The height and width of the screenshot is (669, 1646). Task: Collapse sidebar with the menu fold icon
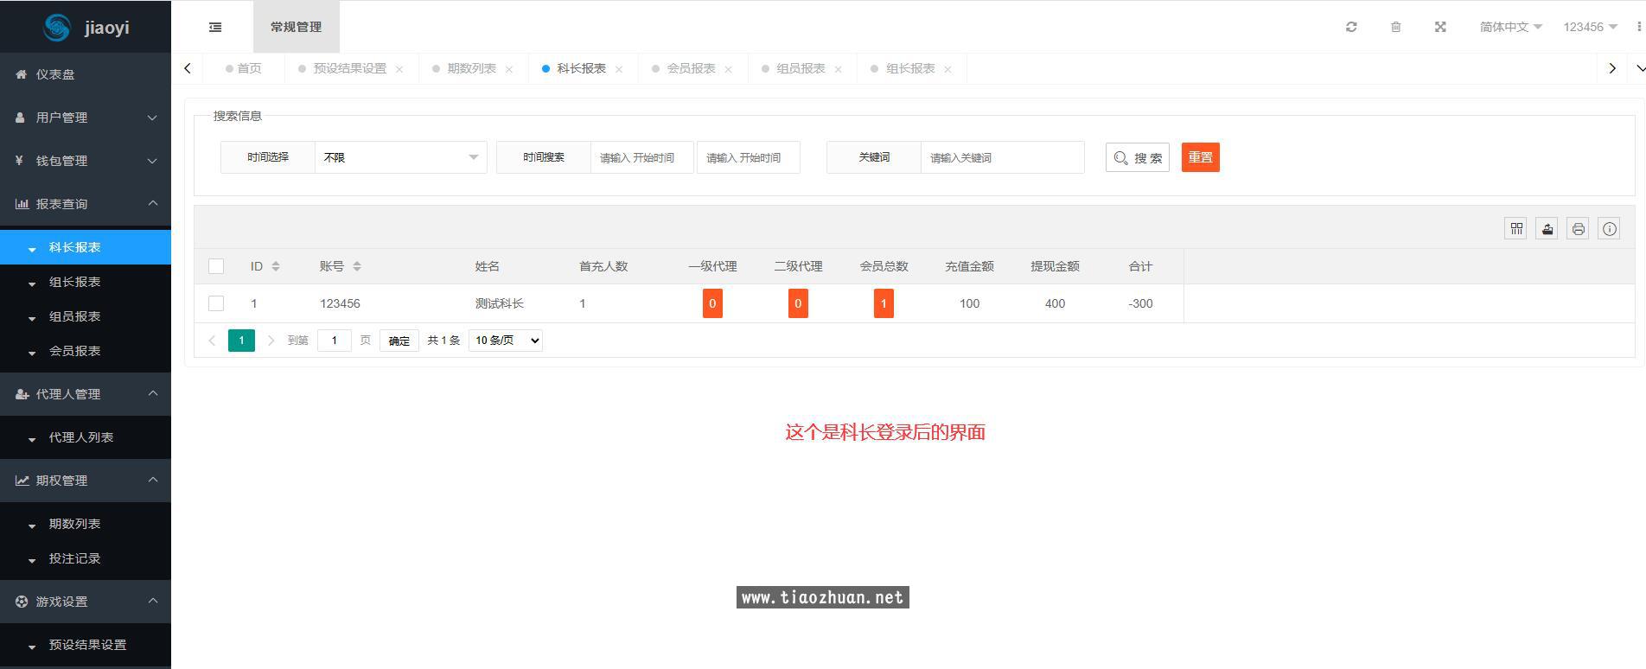215,27
